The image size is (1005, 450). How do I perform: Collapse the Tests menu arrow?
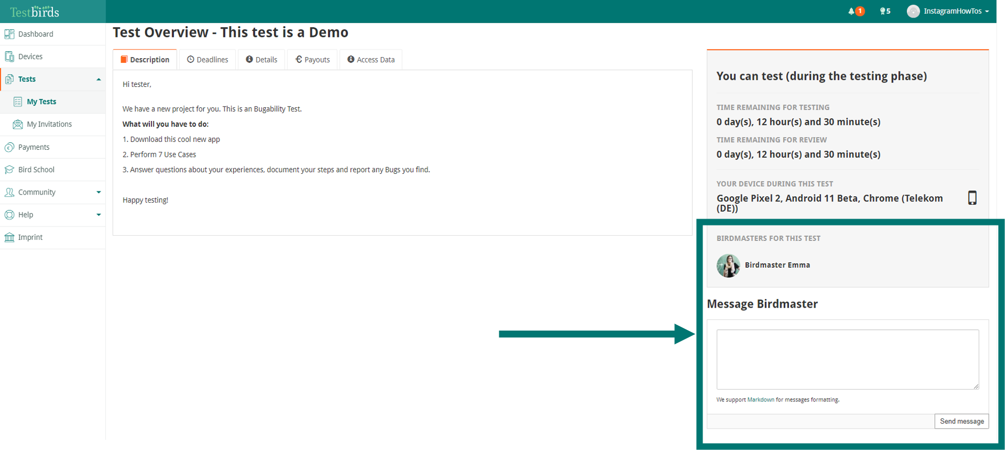tap(99, 79)
